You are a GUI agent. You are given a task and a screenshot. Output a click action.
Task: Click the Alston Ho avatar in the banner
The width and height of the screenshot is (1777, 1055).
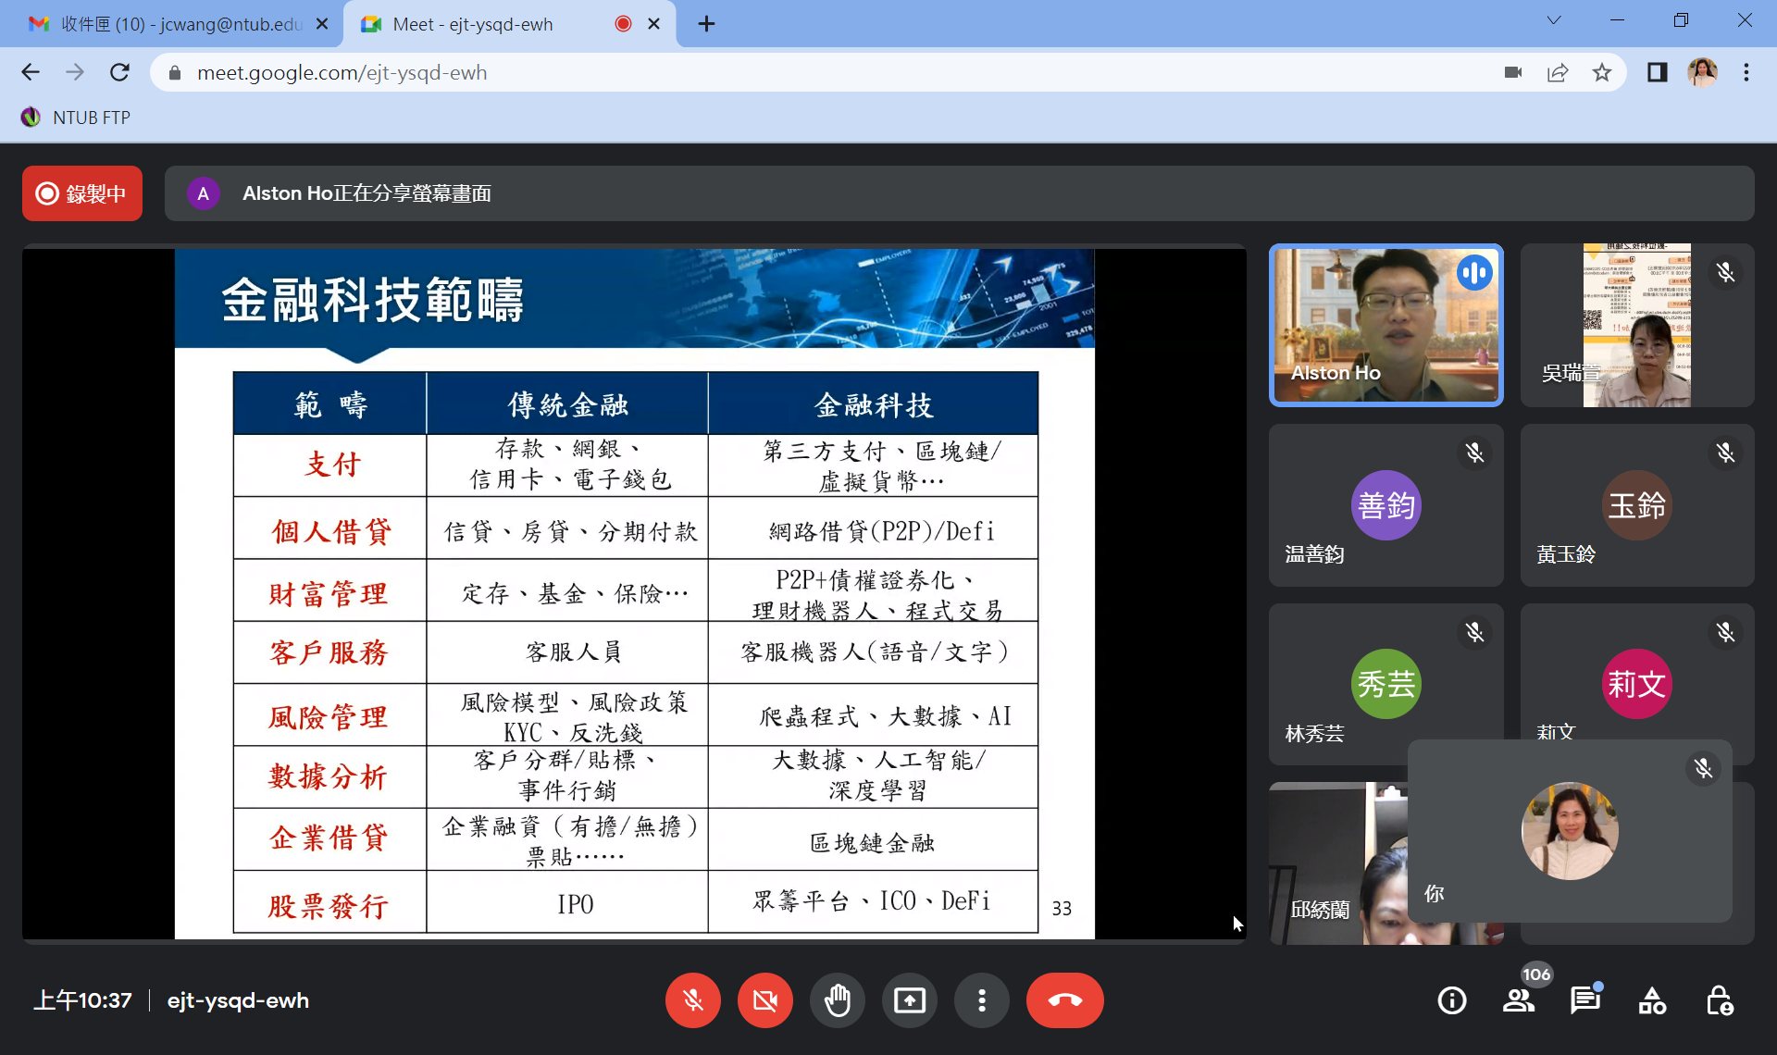[204, 193]
